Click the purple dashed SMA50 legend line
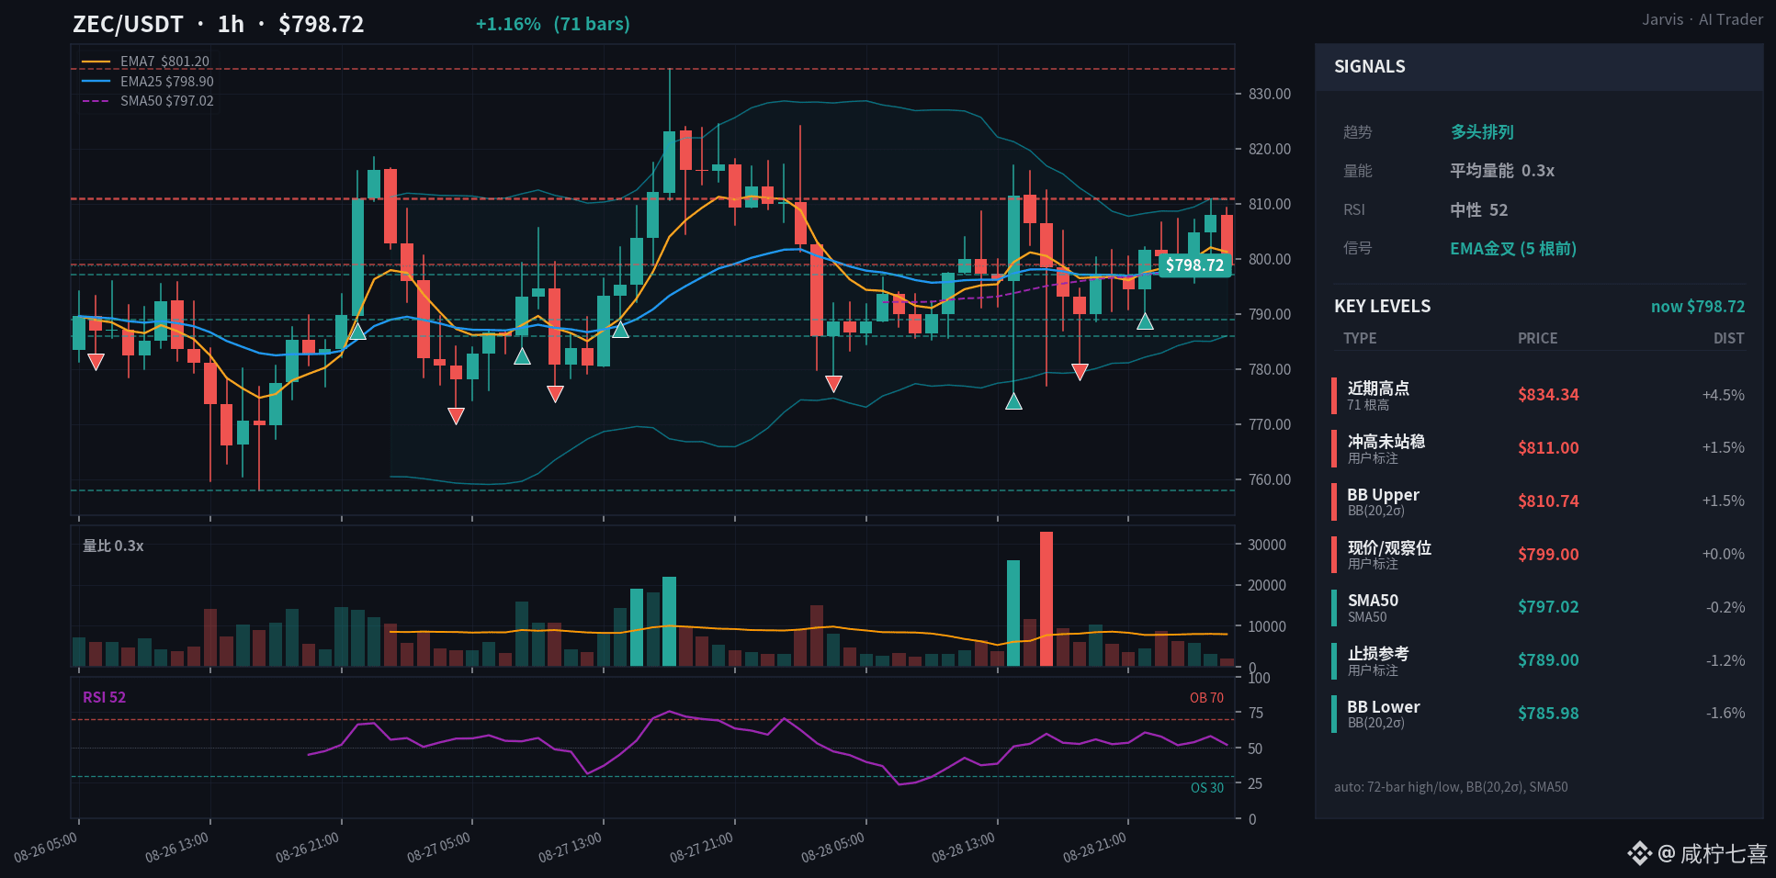This screenshot has width=1776, height=878. (x=96, y=101)
